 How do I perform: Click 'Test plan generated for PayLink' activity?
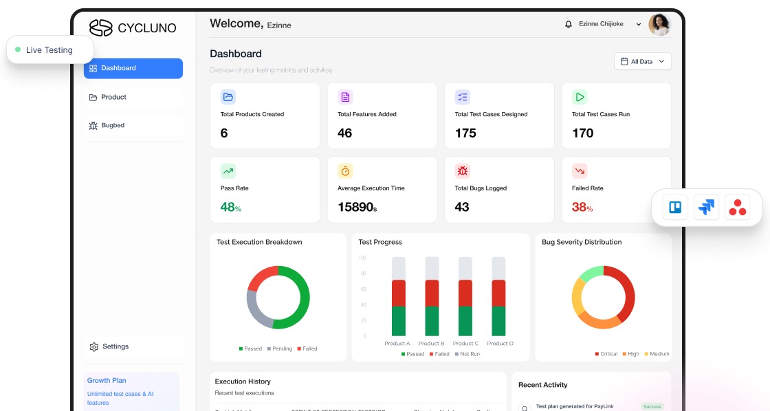tap(575, 407)
